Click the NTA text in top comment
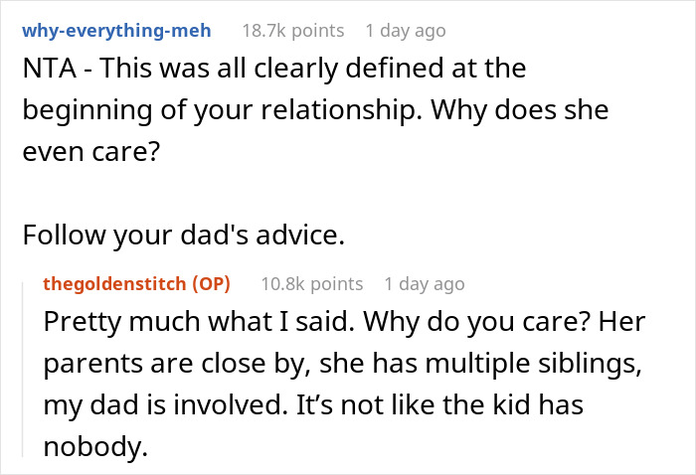Screen dimensions: 696x475 50,69
